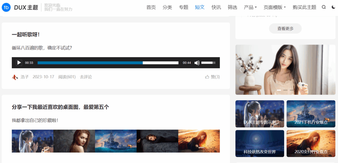This screenshot has height=163, width=338.
Task: Click 阅读(601) read count
Action: click(67, 77)
